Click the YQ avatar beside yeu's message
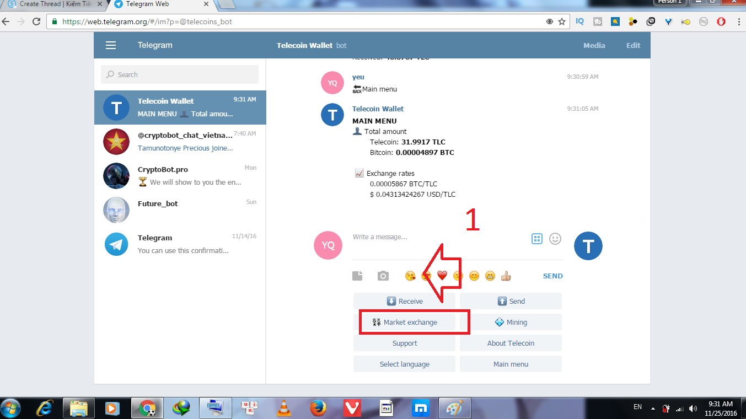The width and height of the screenshot is (746, 419). [332, 83]
